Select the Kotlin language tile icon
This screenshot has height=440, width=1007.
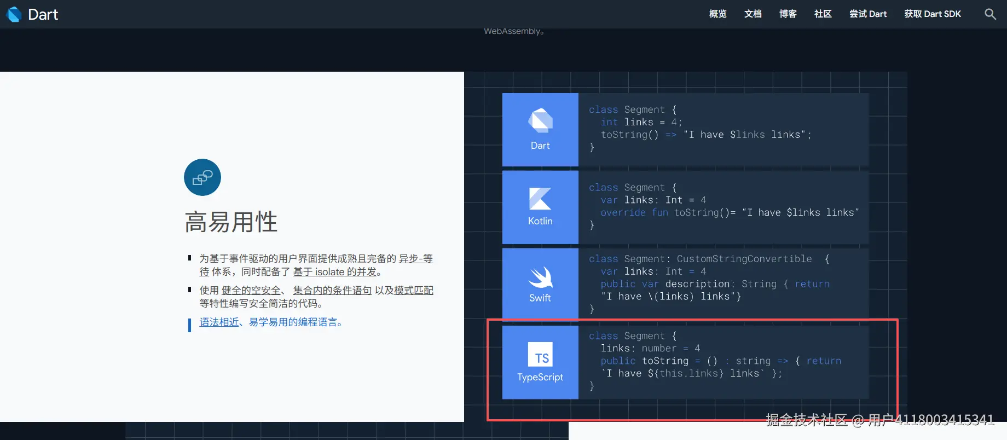coord(540,199)
